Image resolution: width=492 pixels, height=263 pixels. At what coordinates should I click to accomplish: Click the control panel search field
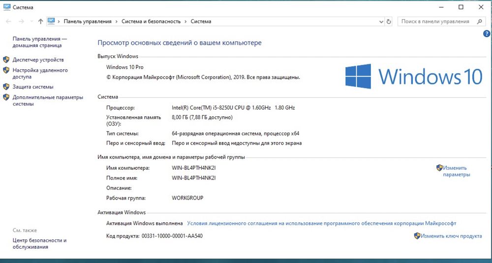[x=441, y=22]
